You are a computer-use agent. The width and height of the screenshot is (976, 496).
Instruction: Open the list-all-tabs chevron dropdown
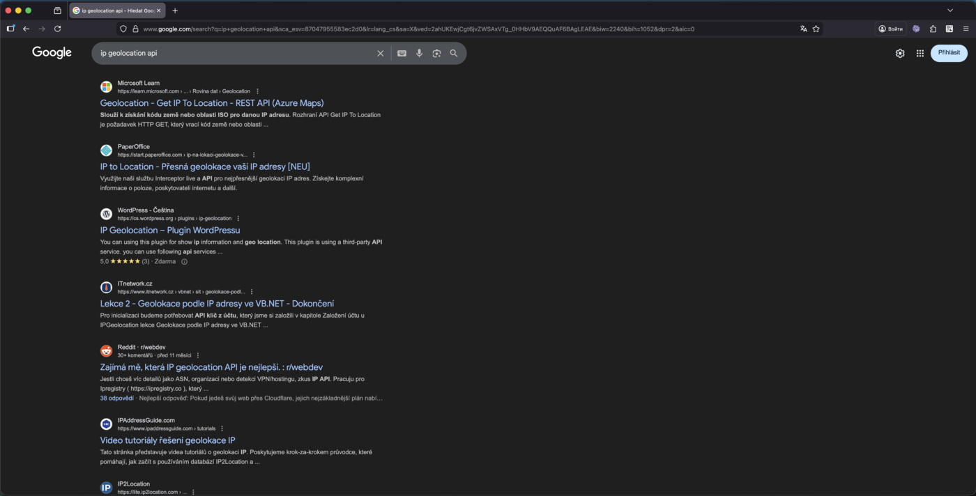950,10
